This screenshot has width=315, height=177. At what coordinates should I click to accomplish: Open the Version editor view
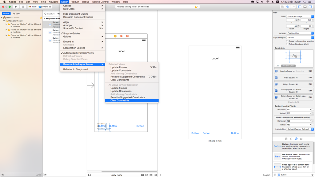293,7
